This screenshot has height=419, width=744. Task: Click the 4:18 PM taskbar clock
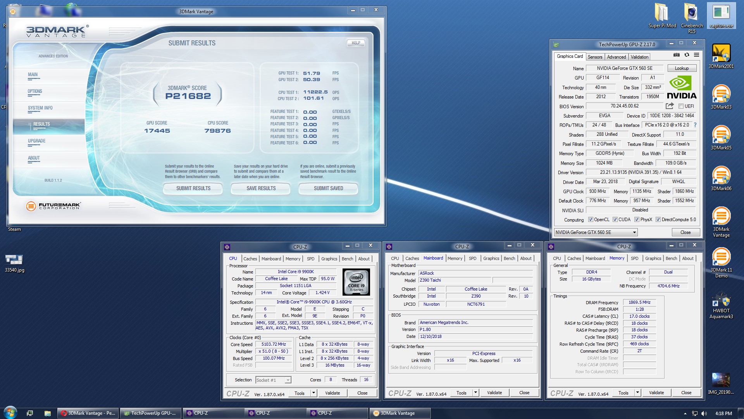(723, 414)
